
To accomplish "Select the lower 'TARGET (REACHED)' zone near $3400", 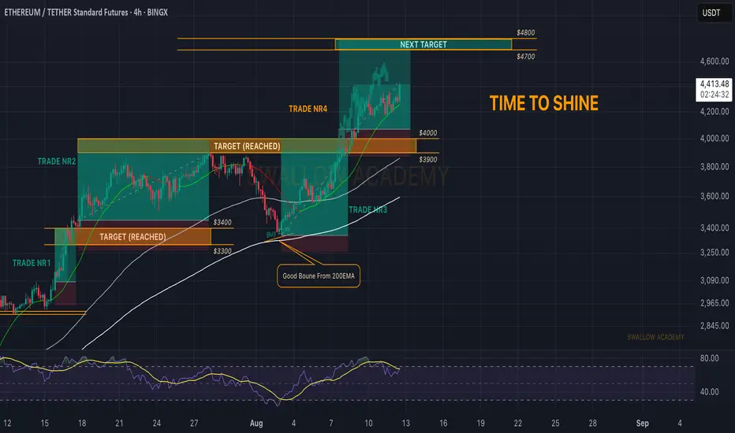I will point(132,237).
